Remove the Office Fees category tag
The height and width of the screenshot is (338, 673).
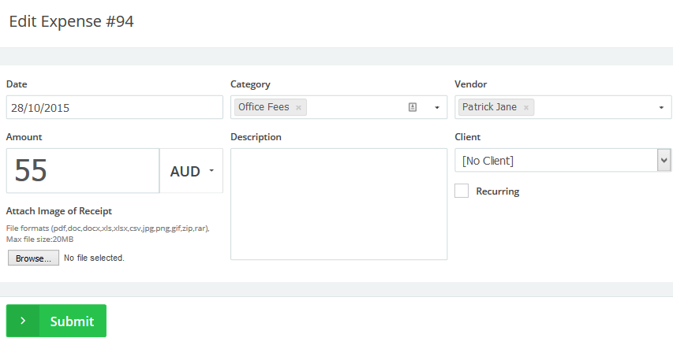click(298, 107)
